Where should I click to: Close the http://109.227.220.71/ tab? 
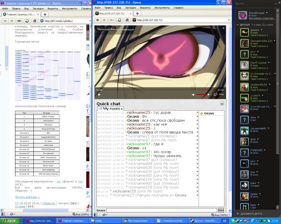pyautogui.click(x=131, y=14)
